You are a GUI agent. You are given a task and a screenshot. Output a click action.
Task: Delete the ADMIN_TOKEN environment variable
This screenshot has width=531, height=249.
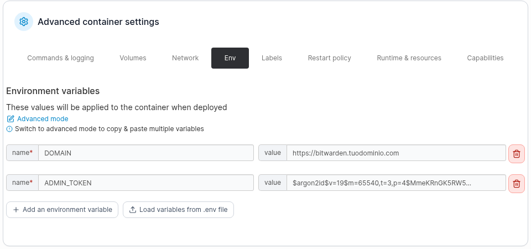[517, 183]
